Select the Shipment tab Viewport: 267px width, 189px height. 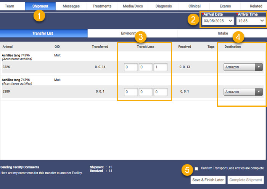pyautogui.click(x=40, y=6)
